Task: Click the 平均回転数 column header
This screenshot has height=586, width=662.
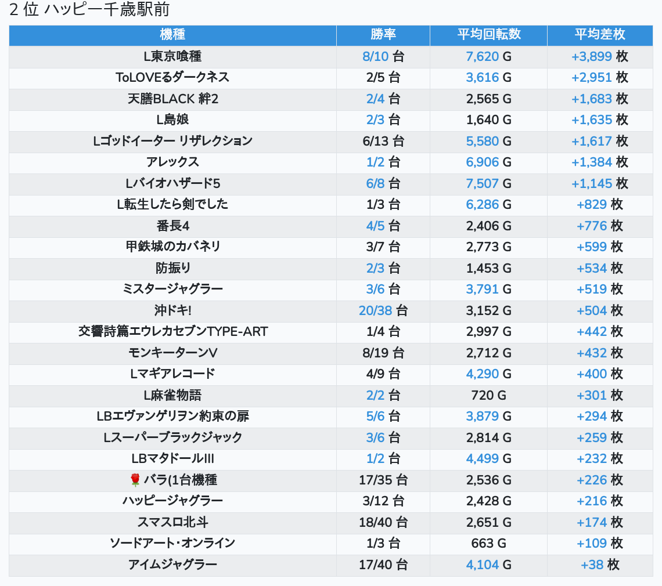Action: pos(488,35)
